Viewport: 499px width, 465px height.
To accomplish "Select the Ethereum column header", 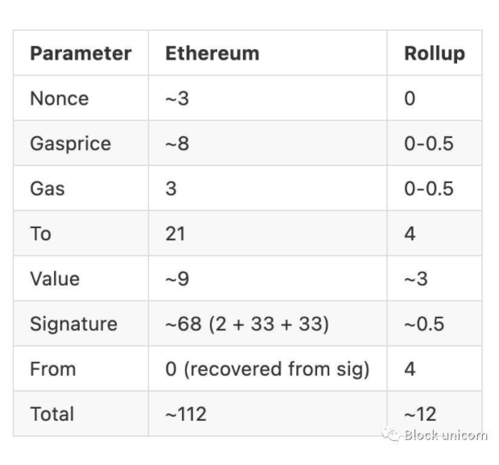I will (x=212, y=54).
